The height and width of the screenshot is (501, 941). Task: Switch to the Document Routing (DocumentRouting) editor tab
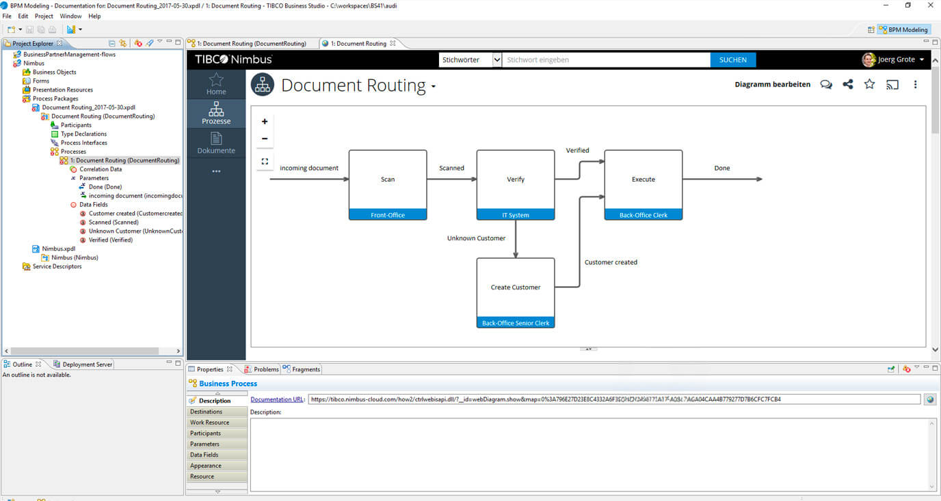(x=251, y=43)
